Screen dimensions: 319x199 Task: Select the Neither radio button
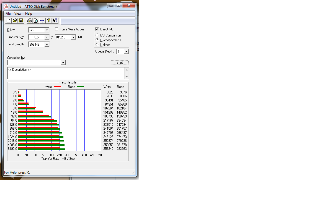pyautogui.click(x=97, y=44)
